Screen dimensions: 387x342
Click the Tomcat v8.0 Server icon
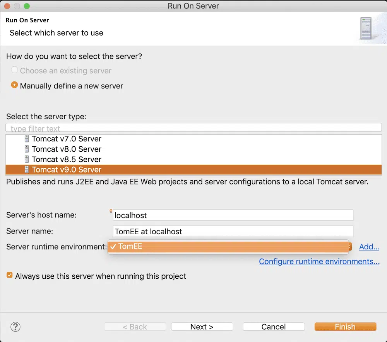(26, 149)
